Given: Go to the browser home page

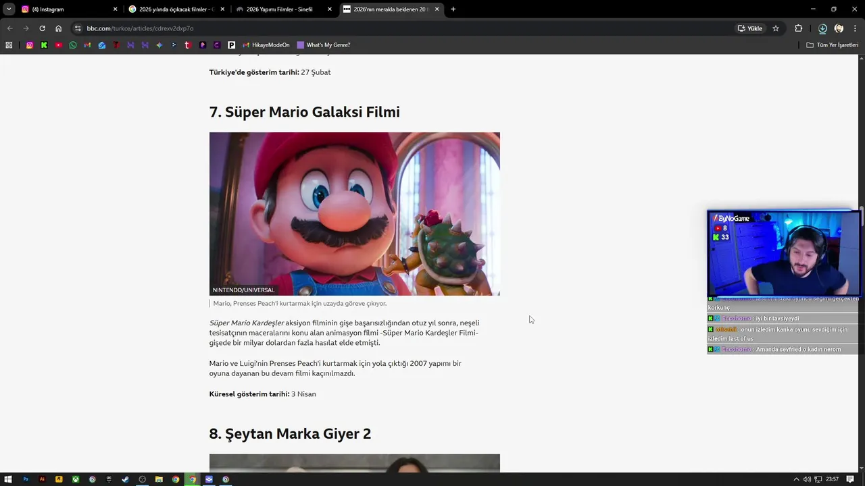Looking at the screenshot, I should click(58, 28).
